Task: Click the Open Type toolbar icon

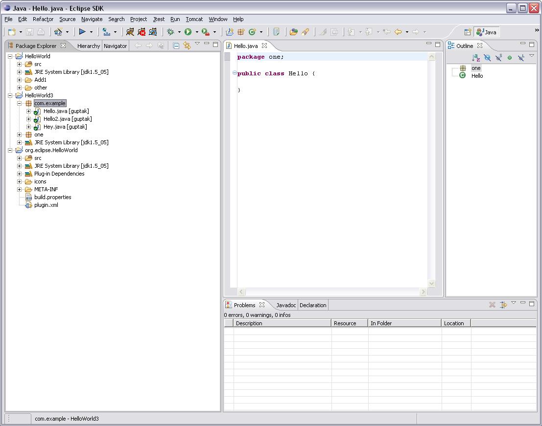Action: 276,32
